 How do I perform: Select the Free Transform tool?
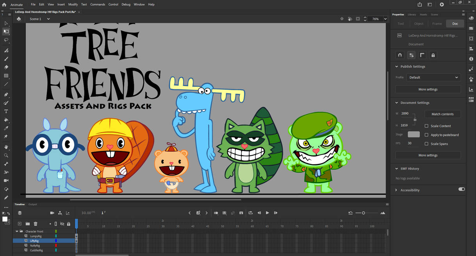pyautogui.click(x=6, y=32)
